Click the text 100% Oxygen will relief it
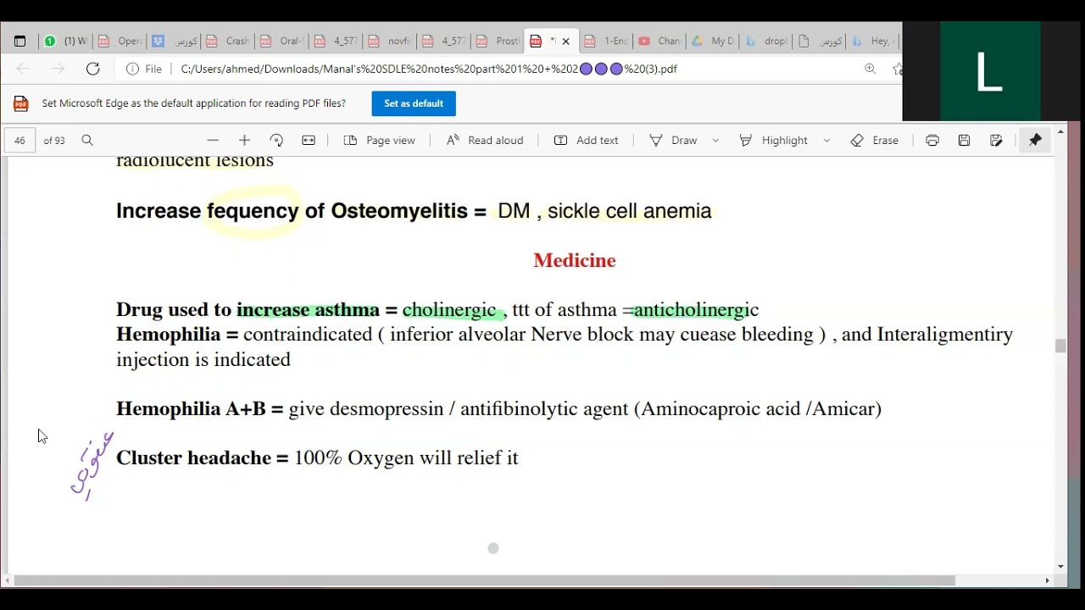 pos(406,458)
